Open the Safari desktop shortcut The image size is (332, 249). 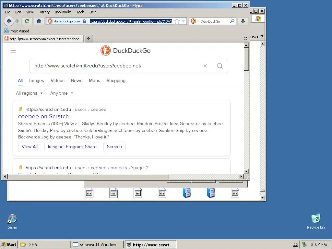(x=13, y=221)
